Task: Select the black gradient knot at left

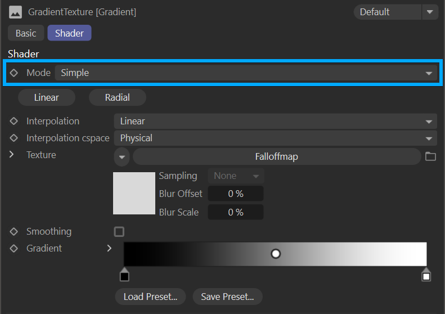Action: pos(124,276)
